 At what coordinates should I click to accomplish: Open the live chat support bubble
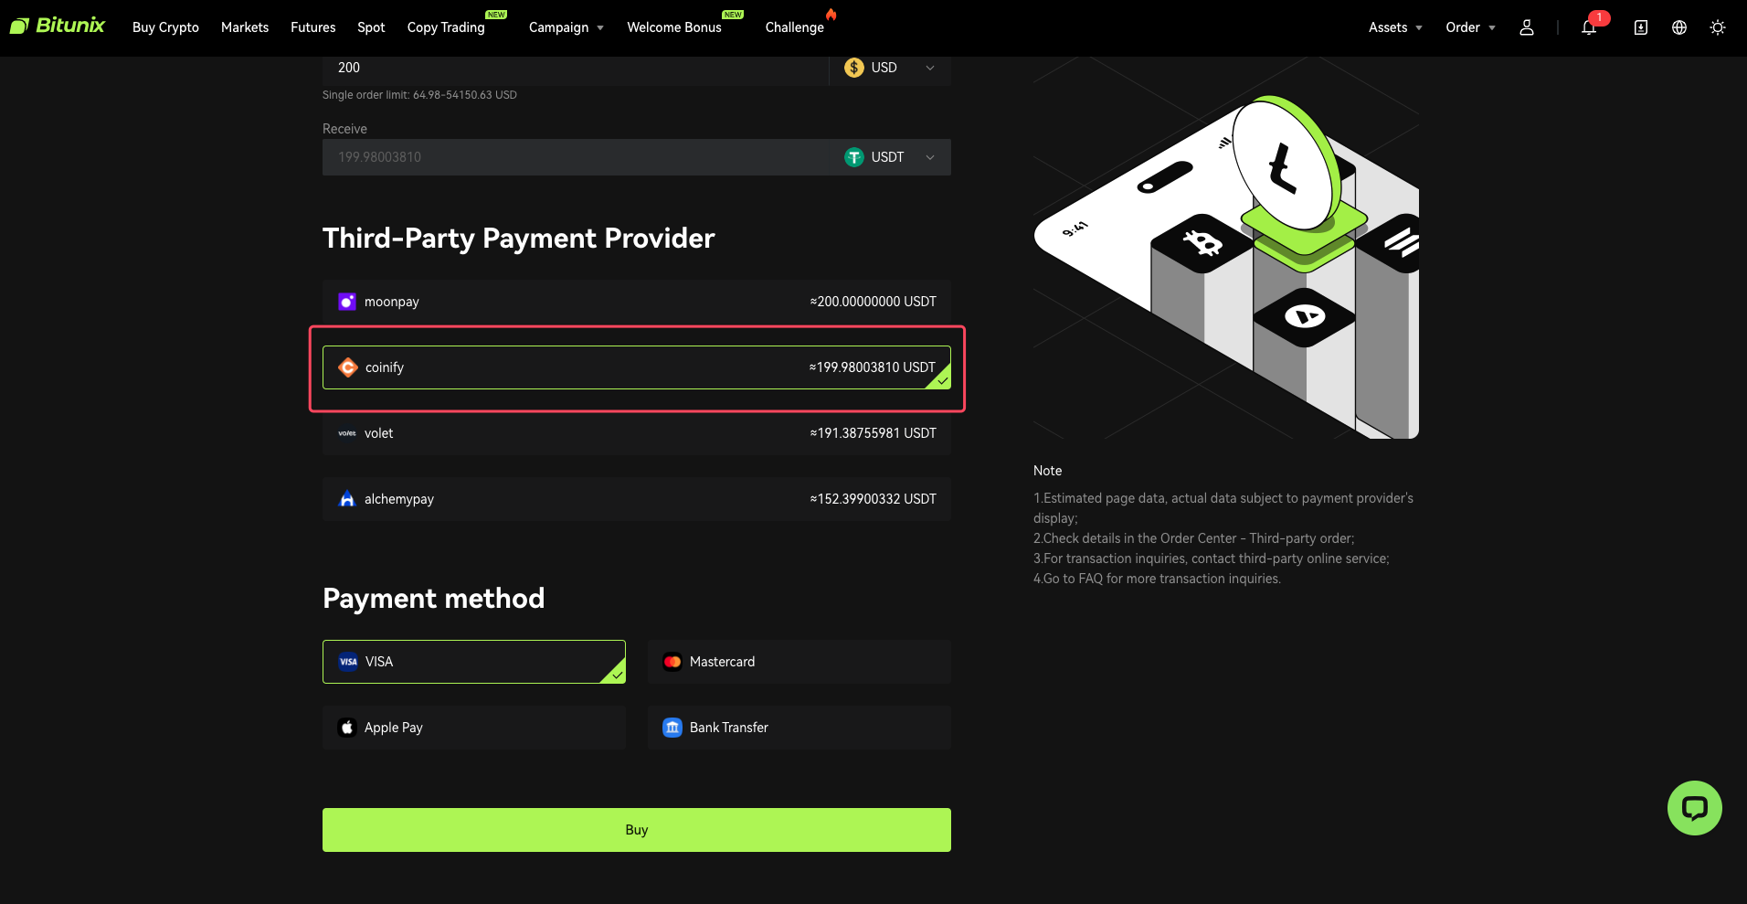[x=1695, y=808]
